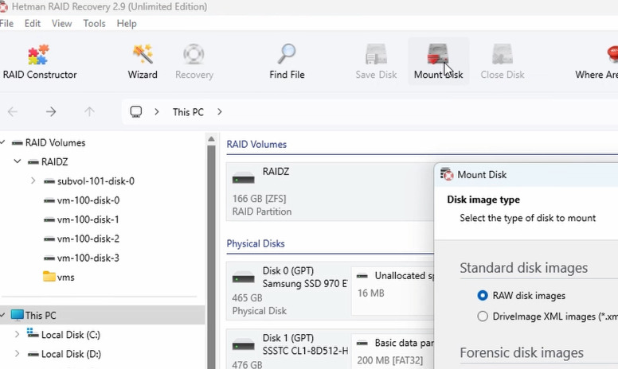The image size is (618, 369).
Task: Click the RAID Volumes section heading
Action: [x=256, y=145]
